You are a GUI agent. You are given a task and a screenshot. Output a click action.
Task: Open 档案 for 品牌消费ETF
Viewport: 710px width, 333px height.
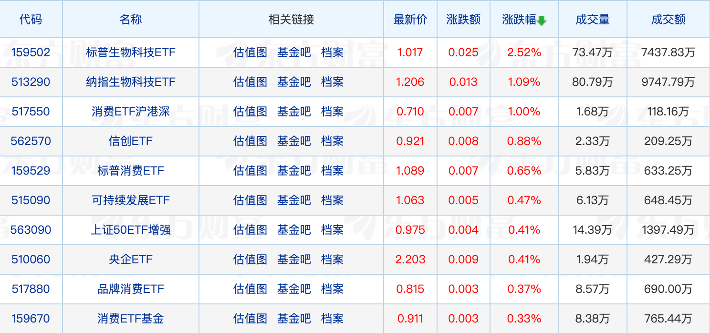332,289
